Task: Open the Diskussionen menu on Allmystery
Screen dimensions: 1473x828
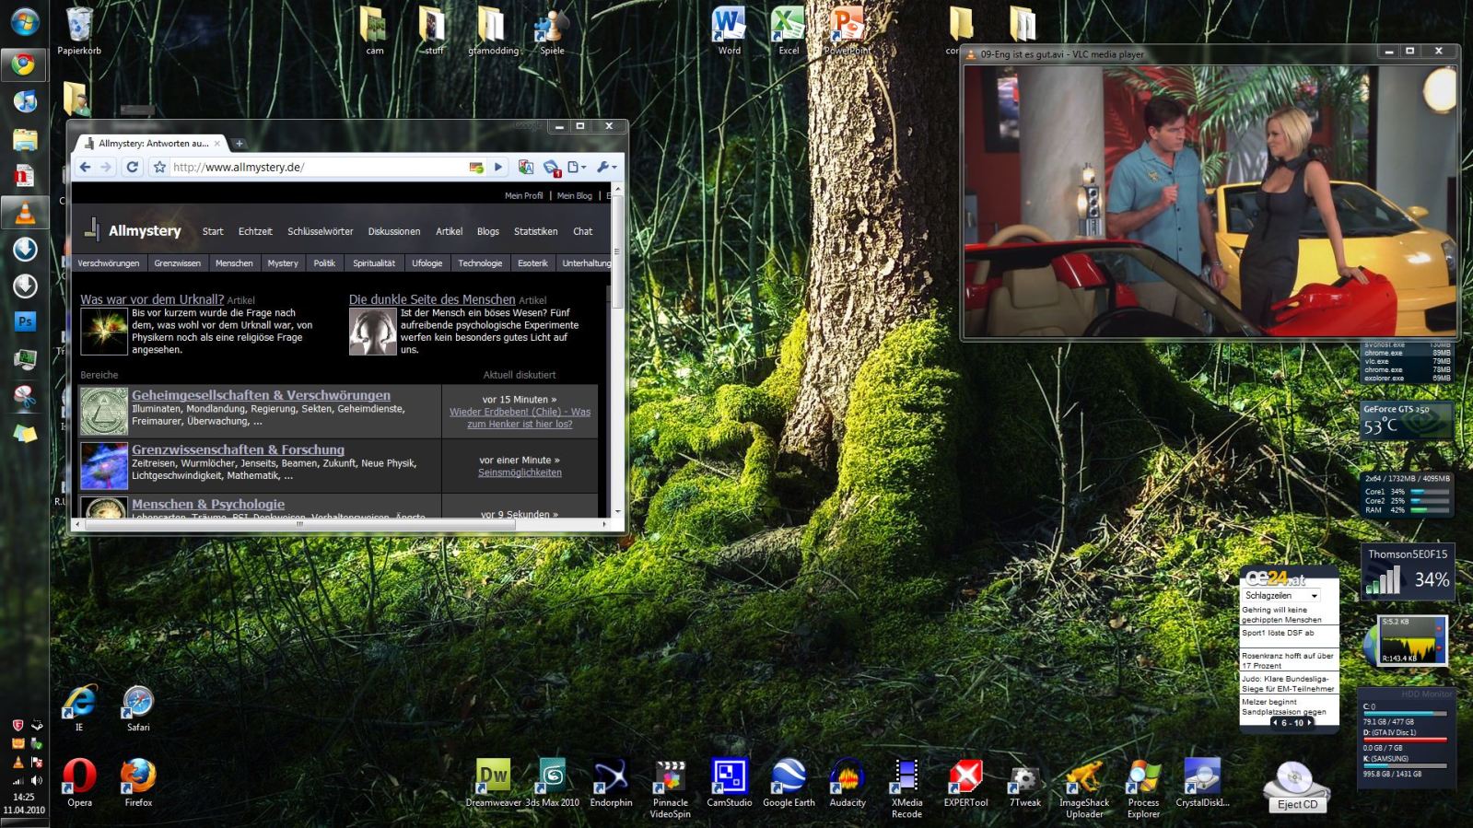Action: coord(393,231)
